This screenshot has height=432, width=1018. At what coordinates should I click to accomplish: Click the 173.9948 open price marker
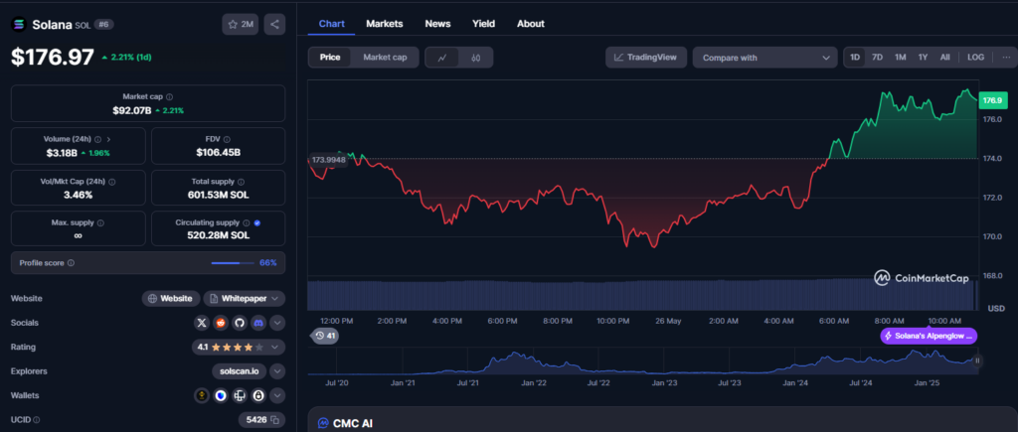pos(328,160)
